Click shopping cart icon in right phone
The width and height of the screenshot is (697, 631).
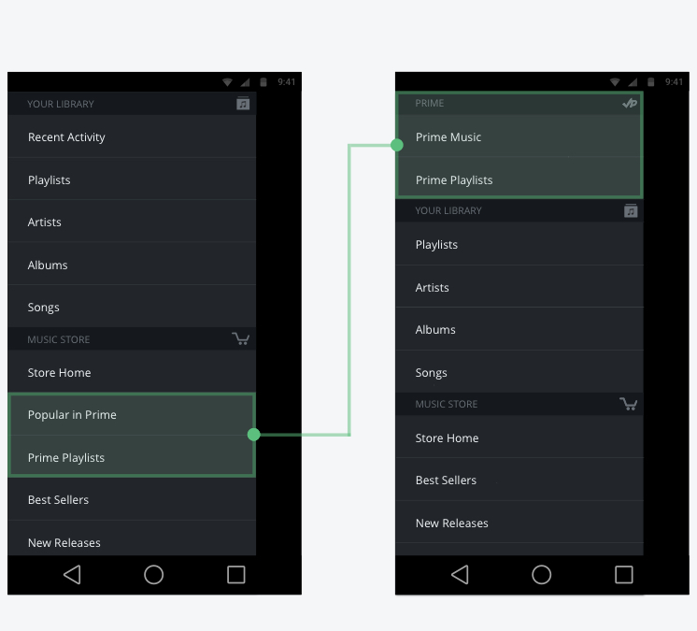(628, 404)
